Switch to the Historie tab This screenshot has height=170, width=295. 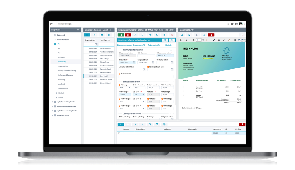click(168, 45)
